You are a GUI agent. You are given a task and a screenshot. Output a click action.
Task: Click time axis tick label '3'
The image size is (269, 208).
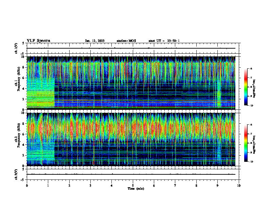tap(90, 186)
